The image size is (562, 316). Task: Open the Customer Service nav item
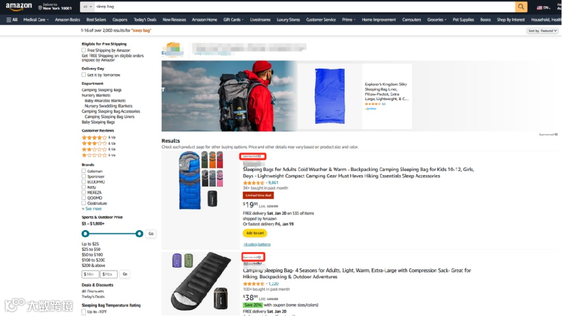tap(321, 20)
